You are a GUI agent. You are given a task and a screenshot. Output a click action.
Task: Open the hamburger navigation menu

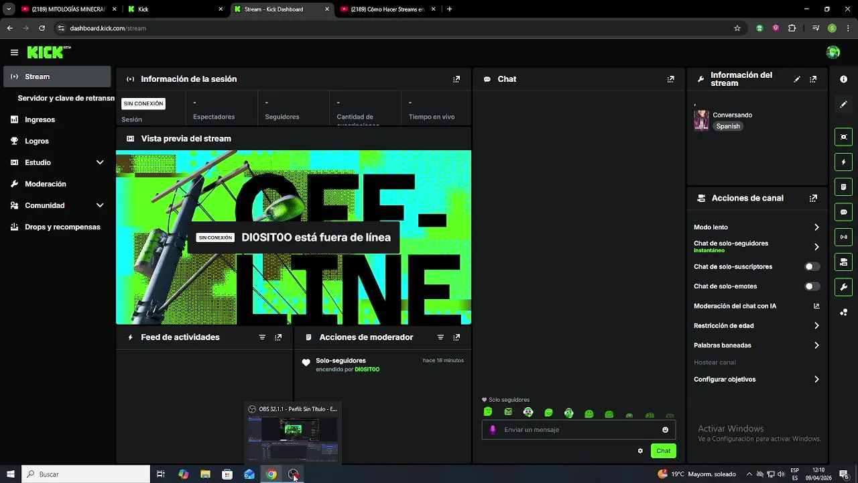pyautogui.click(x=14, y=52)
